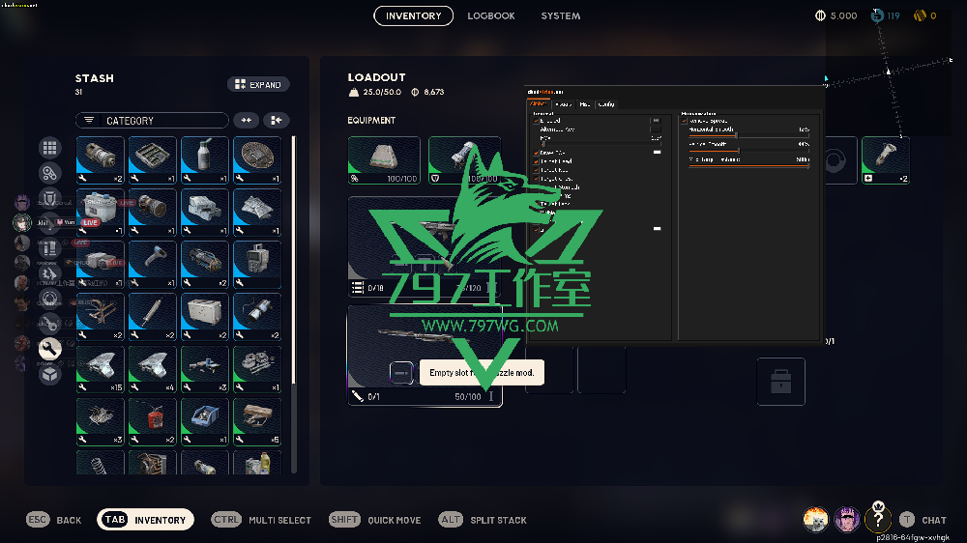Open the Chat button at bottom right
The height and width of the screenshot is (543, 967).
coord(923,520)
